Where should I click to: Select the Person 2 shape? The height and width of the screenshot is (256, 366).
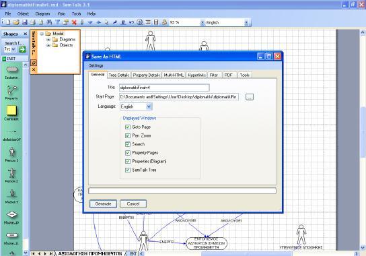tap(11, 173)
